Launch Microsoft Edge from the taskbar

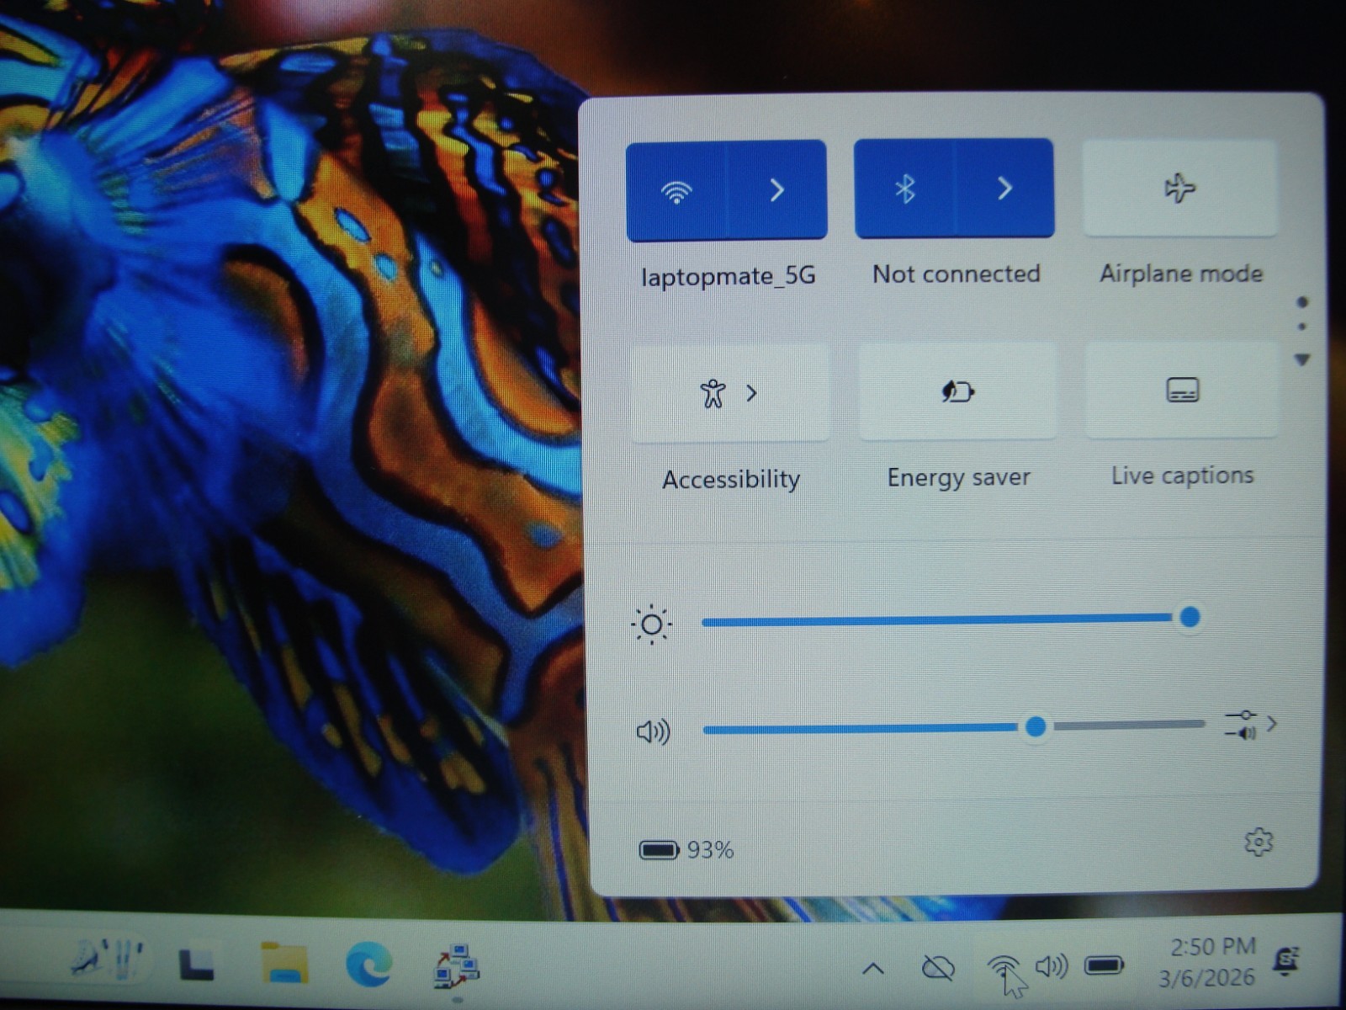[368, 963]
